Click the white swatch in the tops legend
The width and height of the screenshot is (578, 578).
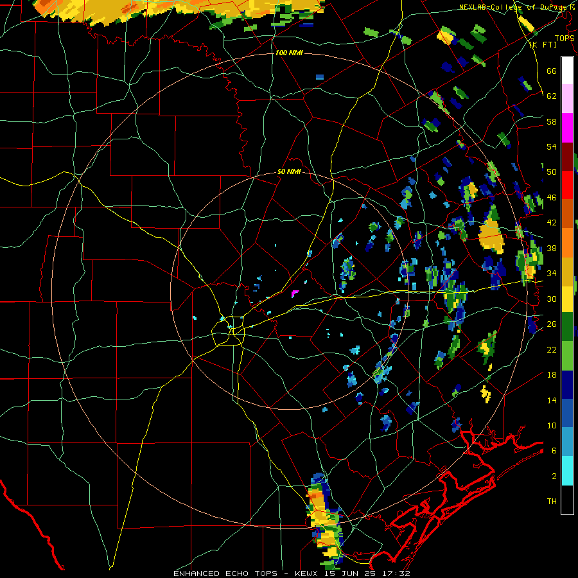pos(567,71)
